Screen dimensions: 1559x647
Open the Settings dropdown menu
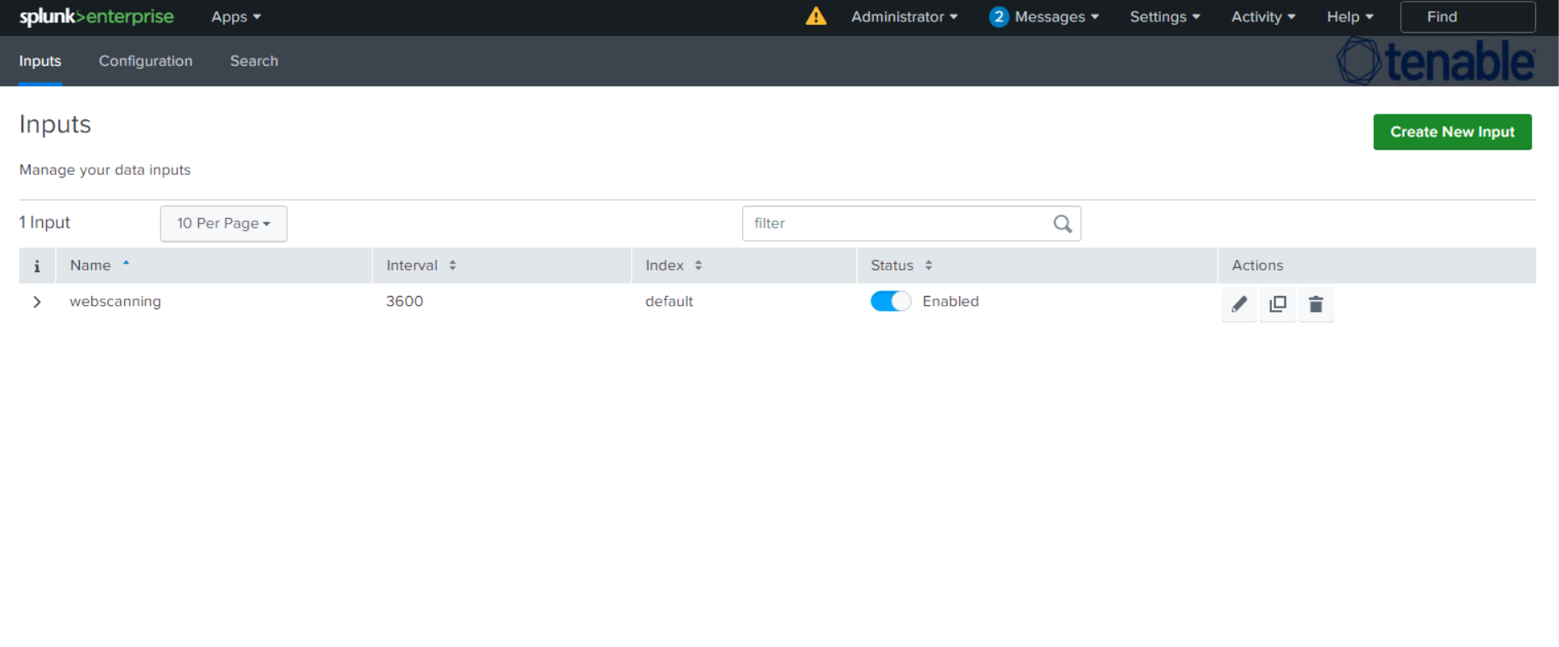1165,16
